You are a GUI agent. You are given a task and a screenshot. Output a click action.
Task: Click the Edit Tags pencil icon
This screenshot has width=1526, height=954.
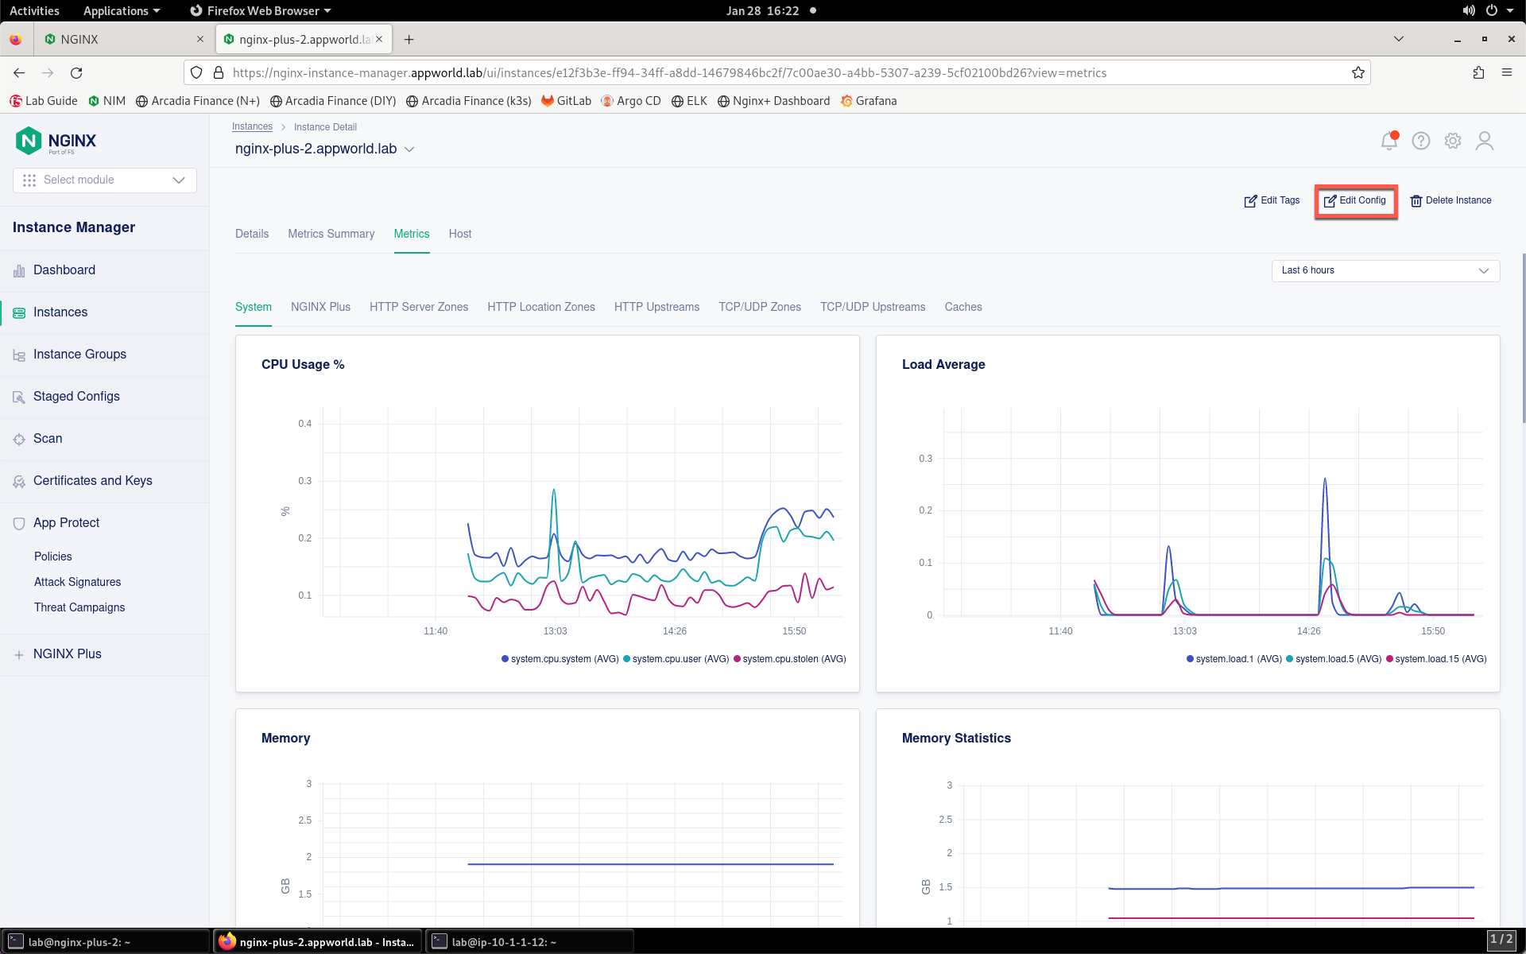point(1250,201)
